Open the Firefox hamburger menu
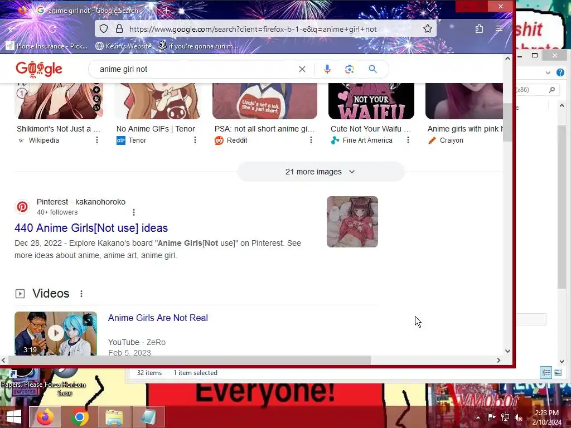 point(499,28)
